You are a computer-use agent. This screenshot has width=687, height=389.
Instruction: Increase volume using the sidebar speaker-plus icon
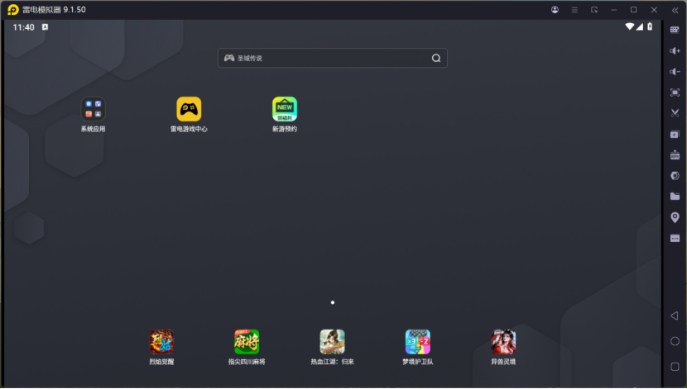(675, 51)
